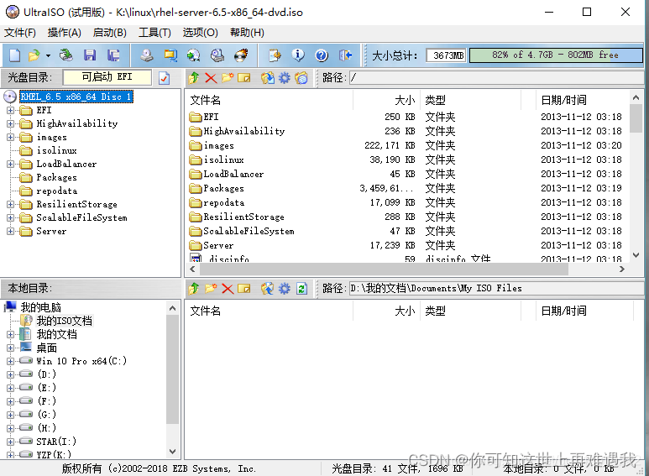Click the 可启动 EFI boot type field

(107, 77)
